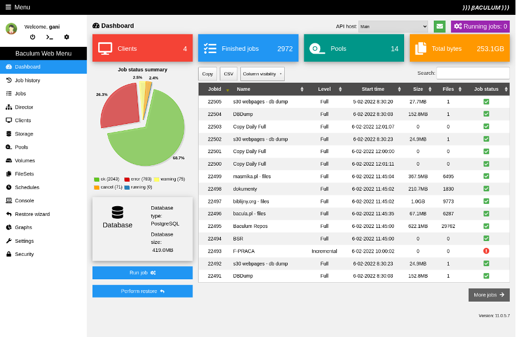Toggle the red 'error' legend item
This screenshot has height=337, width=516.
click(136, 179)
